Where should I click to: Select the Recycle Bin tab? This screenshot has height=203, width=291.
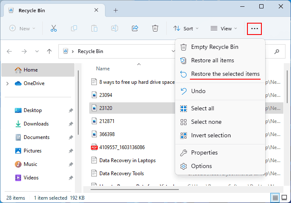pos(54,11)
